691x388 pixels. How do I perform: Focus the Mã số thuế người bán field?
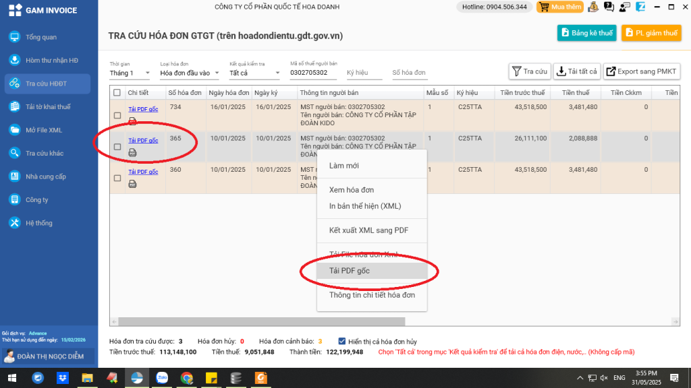point(313,73)
